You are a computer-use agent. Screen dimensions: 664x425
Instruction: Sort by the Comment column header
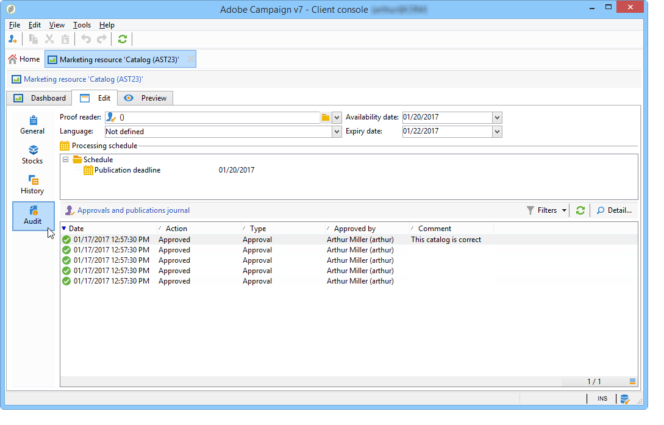click(451, 229)
